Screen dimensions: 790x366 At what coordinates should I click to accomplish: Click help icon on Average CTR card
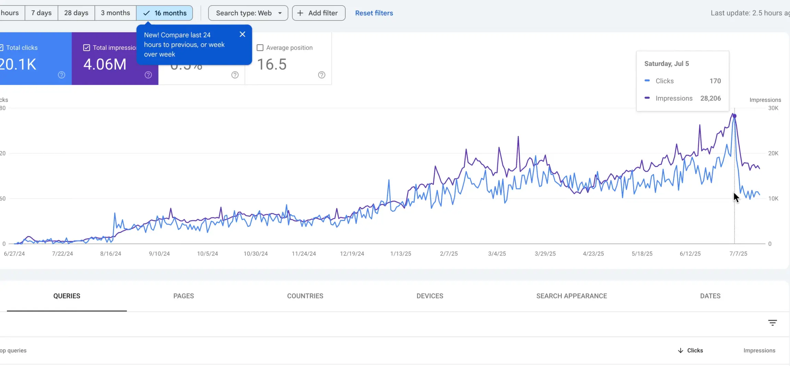pos(235,75)
